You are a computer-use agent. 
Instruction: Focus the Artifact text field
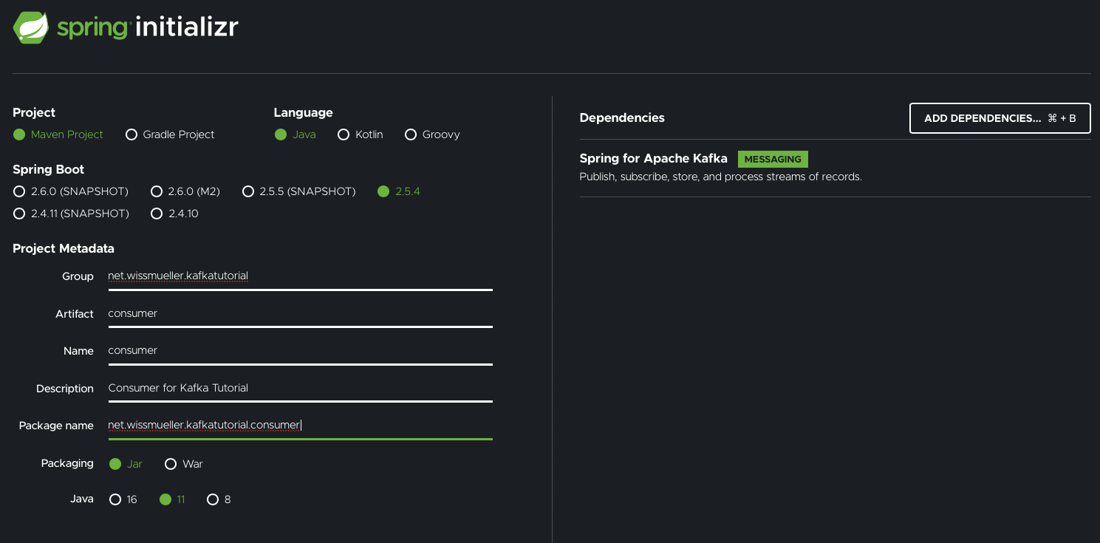pyautogui.click(x=299, y=313)
